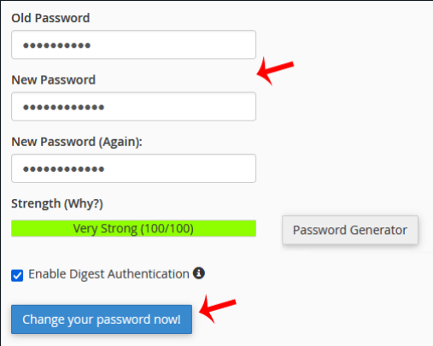Click the New Password (Again): label

[77, 142]
